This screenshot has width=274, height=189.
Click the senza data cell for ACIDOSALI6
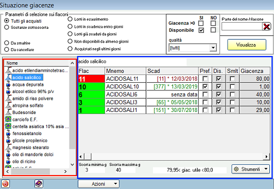click(x=173, y=94)
